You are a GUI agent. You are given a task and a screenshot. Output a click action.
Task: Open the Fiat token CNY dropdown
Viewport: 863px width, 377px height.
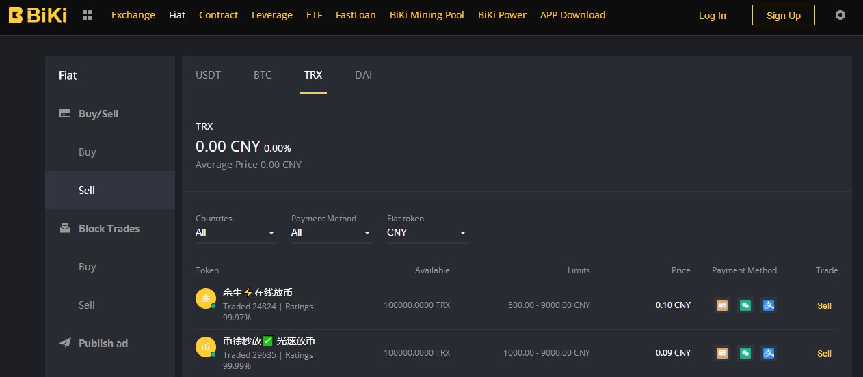click(x=428, y=233)
